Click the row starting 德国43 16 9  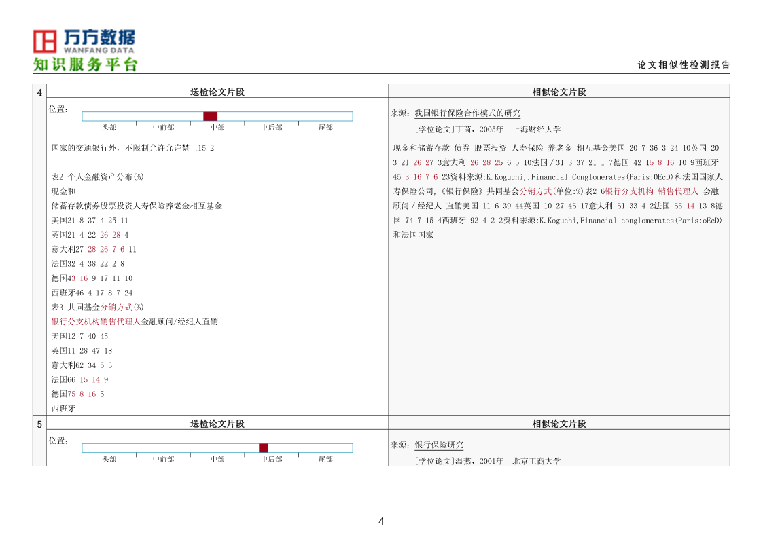click(92, 278)
